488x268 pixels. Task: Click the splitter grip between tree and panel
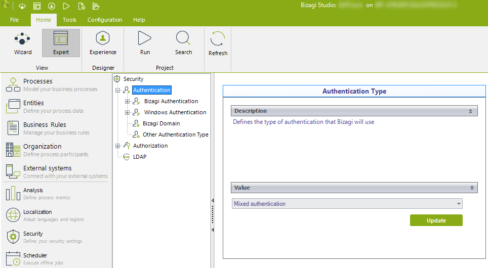(213, 215)
